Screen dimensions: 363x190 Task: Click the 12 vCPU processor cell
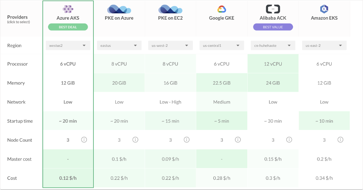pos(273,64)
